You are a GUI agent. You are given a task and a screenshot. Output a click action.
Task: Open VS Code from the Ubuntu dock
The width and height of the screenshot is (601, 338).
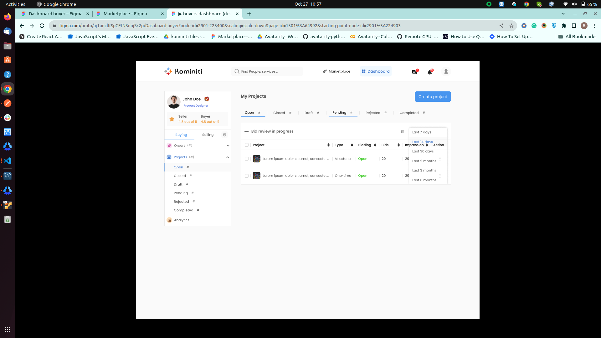click(x=8, y=161)
